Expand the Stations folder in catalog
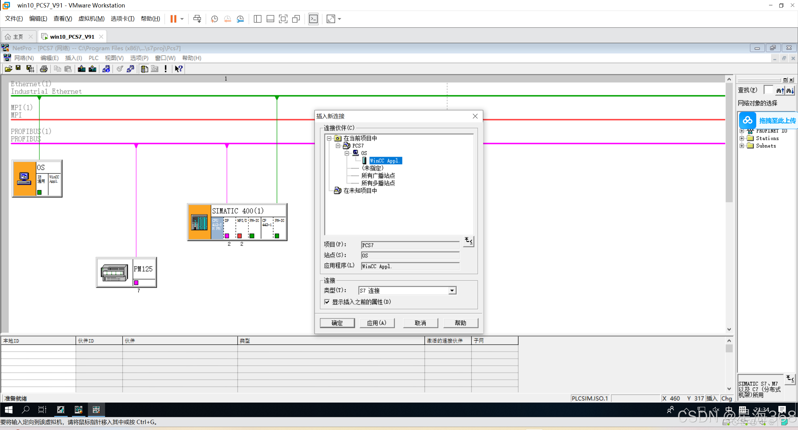 [742, 138]
